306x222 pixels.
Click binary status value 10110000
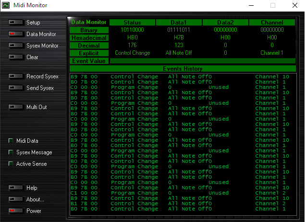(132, 30)
